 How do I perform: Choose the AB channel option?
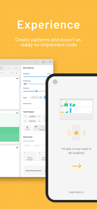click(36, 126)
